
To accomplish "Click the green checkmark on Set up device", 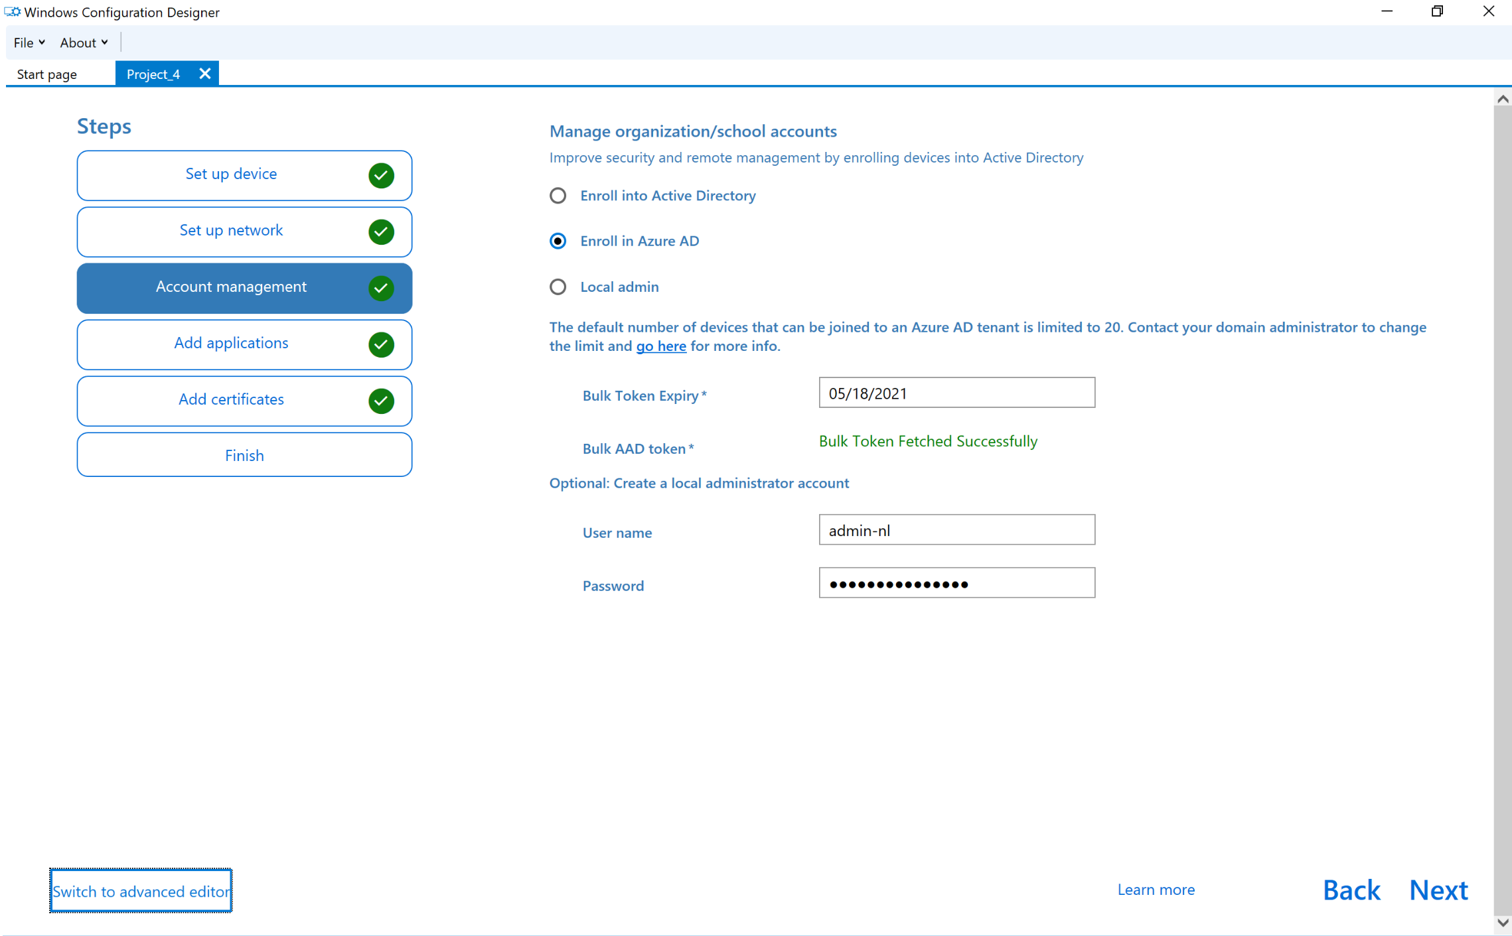I will click(x=381, y=175).
